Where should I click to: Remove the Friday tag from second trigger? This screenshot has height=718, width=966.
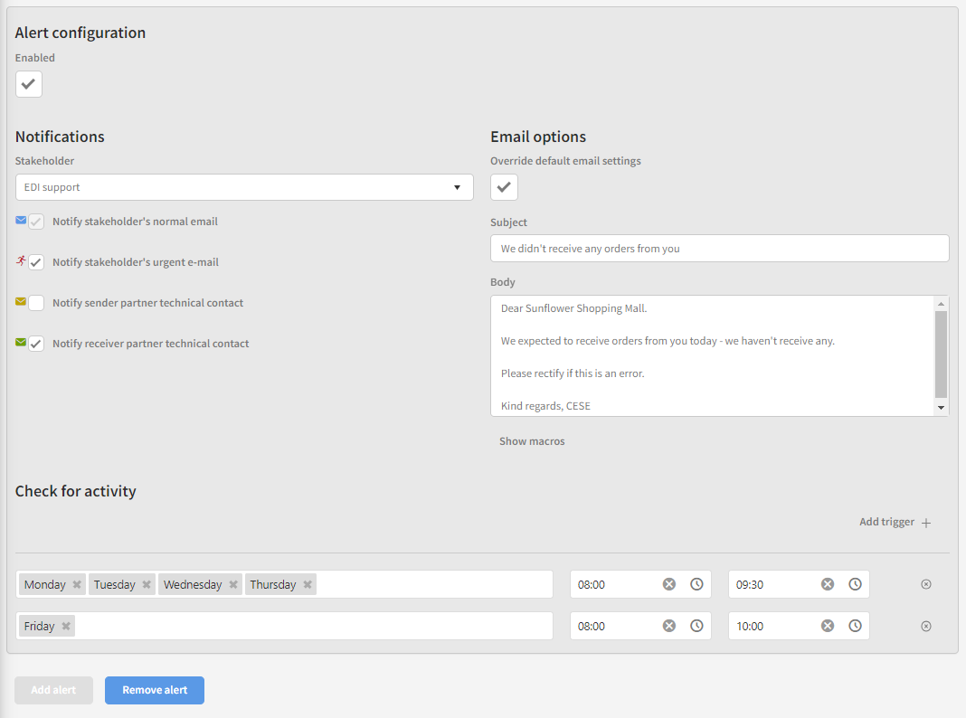click(66, 627)
